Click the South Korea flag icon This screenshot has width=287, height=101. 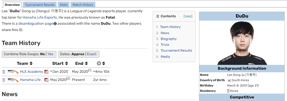(x=229, y=80)
